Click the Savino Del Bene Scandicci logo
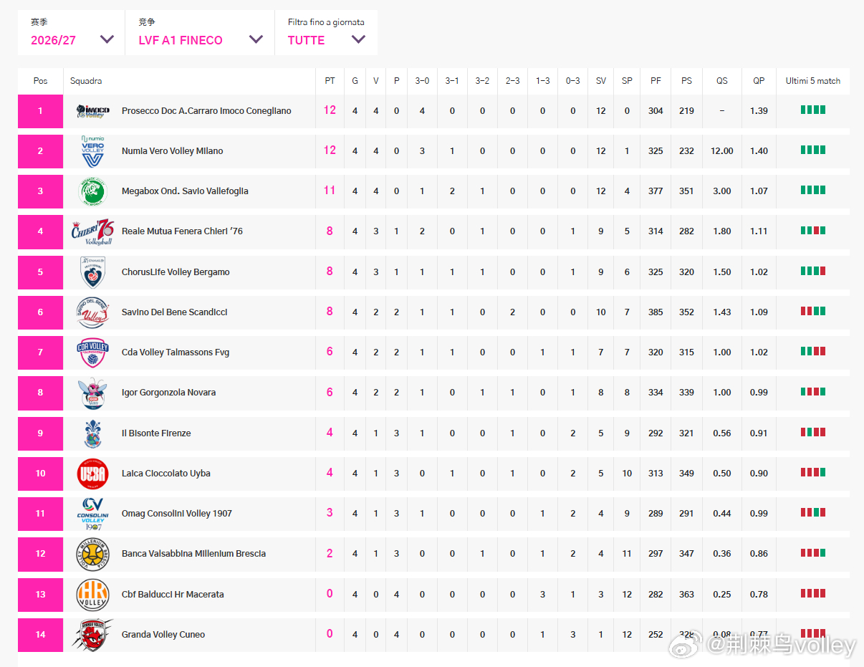This screenshot has height=667, width=864. (x=92, y=312)
